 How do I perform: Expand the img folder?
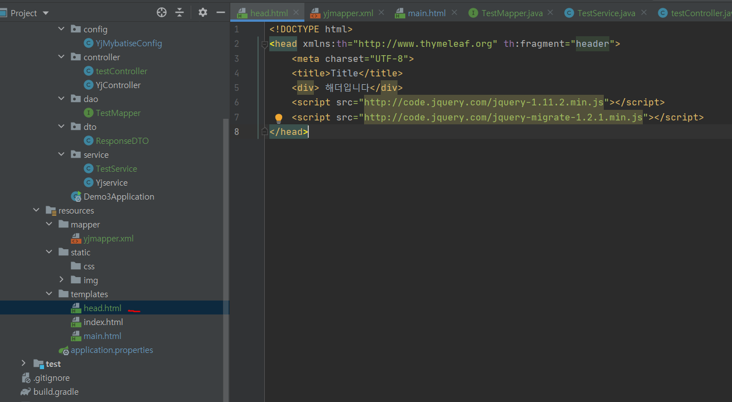pyautogui.click(x=61, y=280)
